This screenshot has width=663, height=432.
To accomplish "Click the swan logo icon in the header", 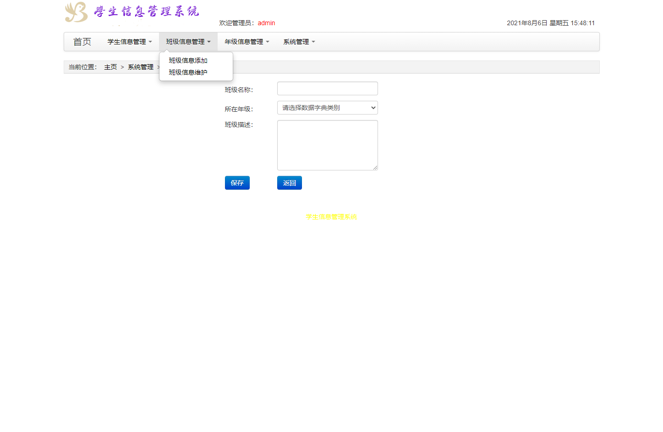I will [75, 12].
